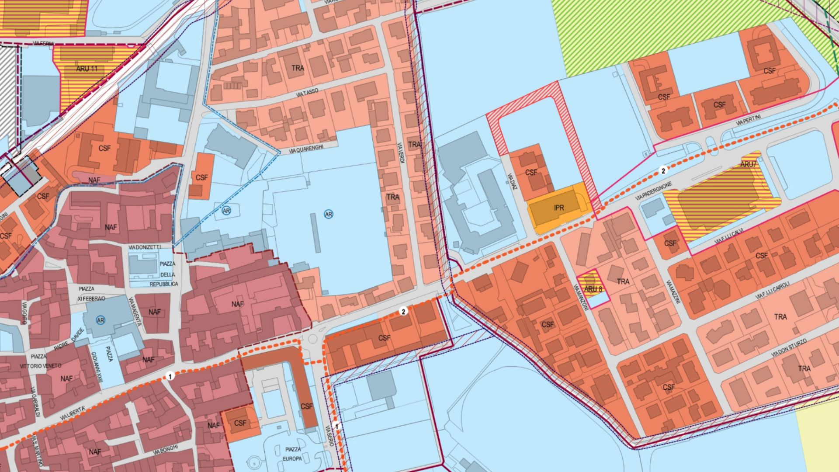Select route marker 1 on Via Libertà
Viewport: 839px width, 472px height.
tap(170, 376)
